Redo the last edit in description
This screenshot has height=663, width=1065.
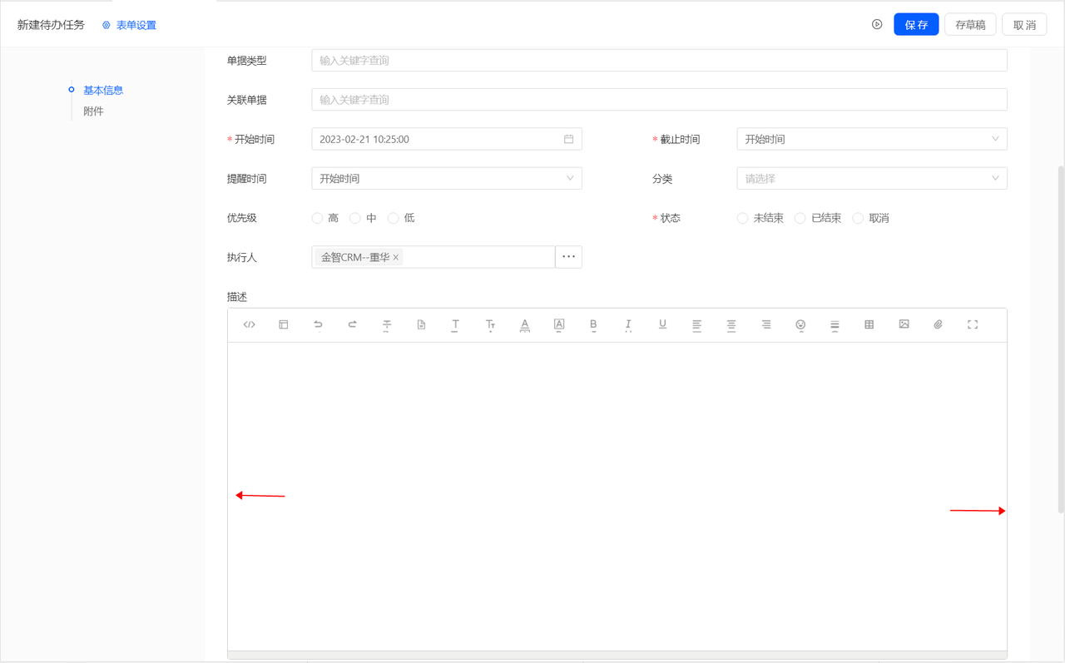352,324
